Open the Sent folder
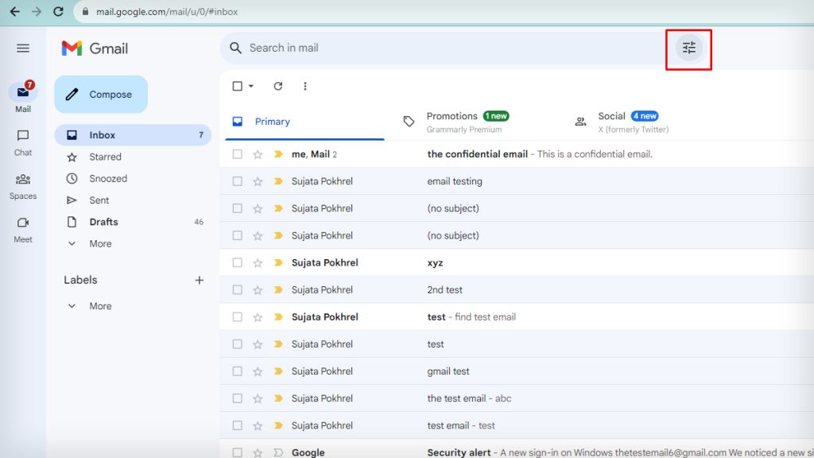The image size is (814, 458). (x=101, y=200)
